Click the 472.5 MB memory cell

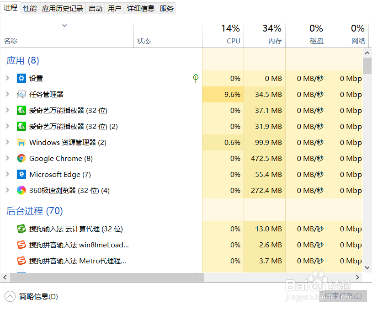point(265,158)
